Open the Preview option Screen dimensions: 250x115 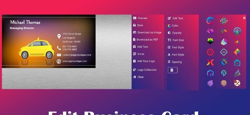click(x=140, y=18)
